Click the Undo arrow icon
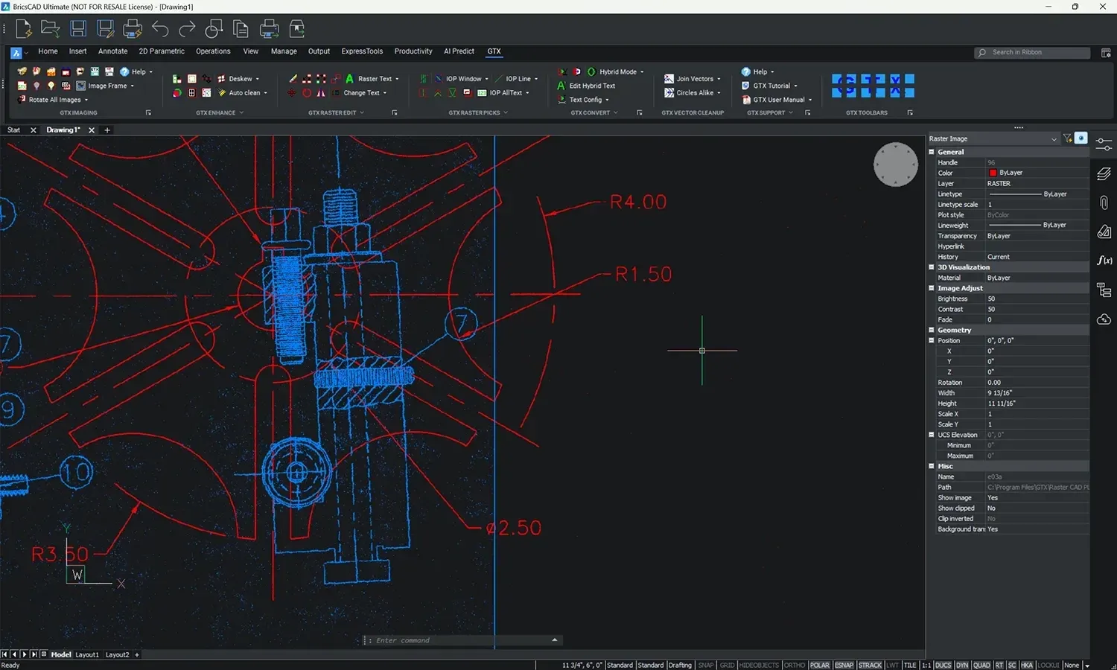This screenshot has height=670, width=1117. pos(160,29)
